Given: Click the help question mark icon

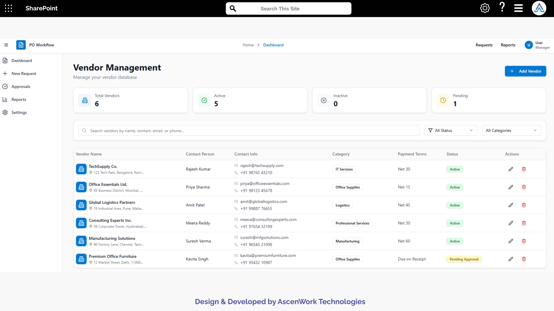Looking at the screenshot, I should pos(501,8).
